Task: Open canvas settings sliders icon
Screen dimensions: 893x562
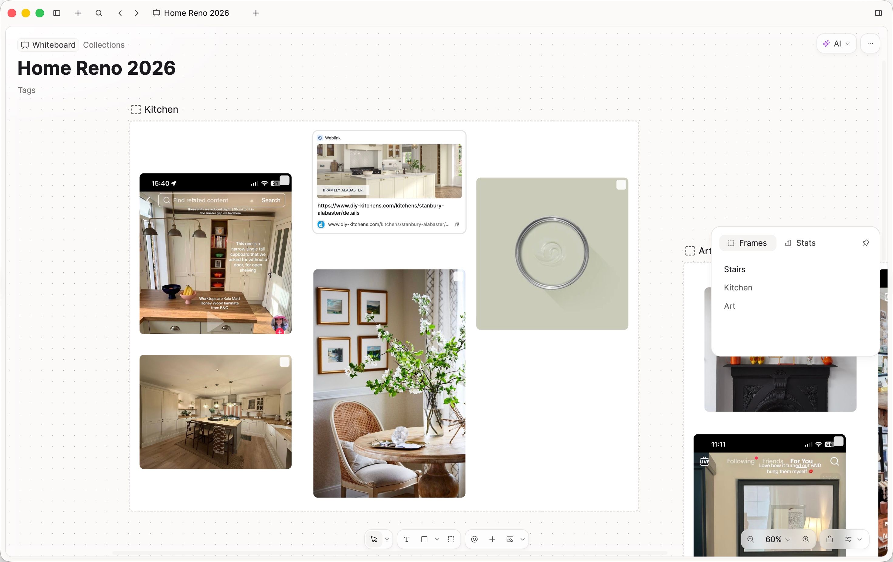Action: (x=848, y=539)
